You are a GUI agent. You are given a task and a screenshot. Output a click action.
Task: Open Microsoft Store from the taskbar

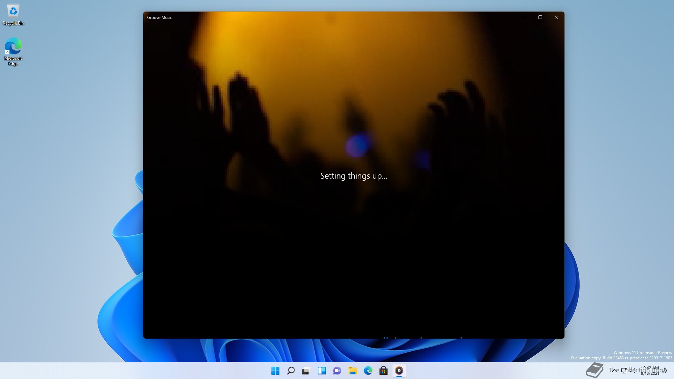(384, 371)
